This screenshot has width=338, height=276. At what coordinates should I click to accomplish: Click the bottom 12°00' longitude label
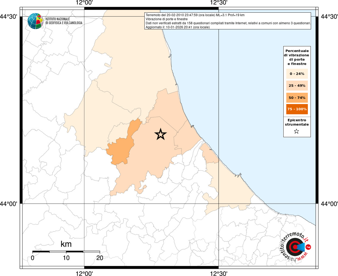pyautogui.click(x=84, y=273)
